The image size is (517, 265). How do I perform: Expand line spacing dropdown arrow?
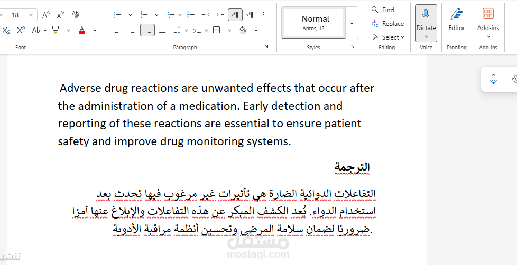pos(186,30)
